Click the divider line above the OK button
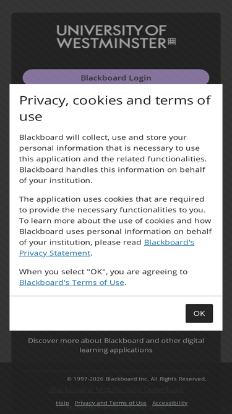The height and width of the screenshot is (414, 232). coord(116,296)
